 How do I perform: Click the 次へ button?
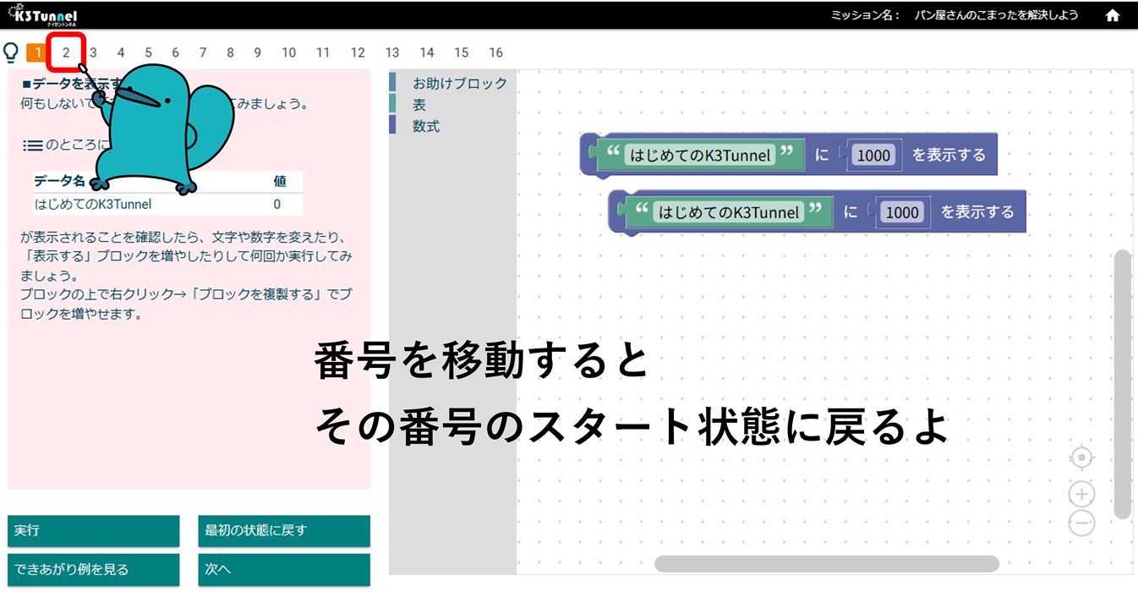pos(283,569)
